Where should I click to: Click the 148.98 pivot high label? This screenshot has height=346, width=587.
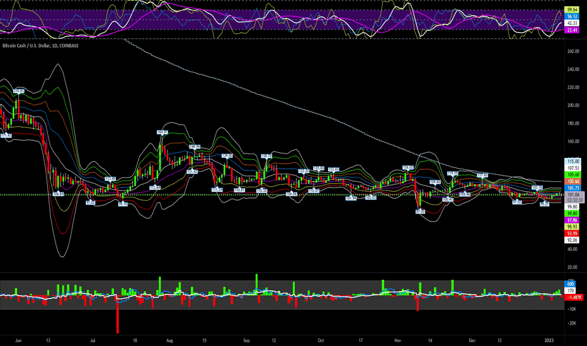click(195, 147)
